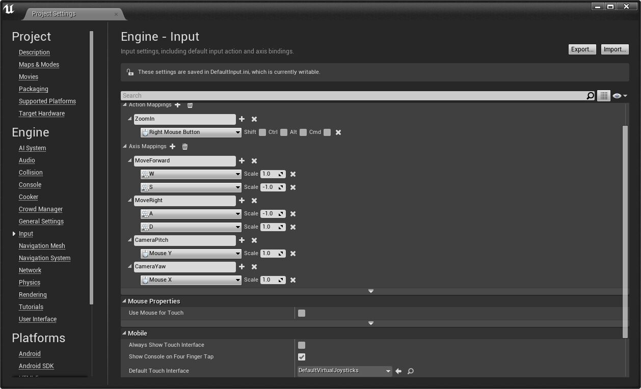Delete the Right Mouse Button binding X icon
The image size is (641, 389).
pyautogui.click(x=338, y=132)
